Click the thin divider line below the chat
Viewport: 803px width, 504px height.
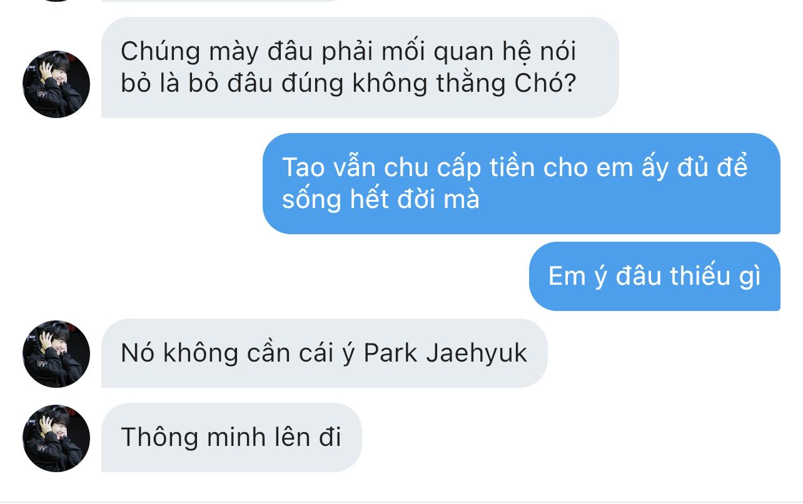tap(401, 502)
